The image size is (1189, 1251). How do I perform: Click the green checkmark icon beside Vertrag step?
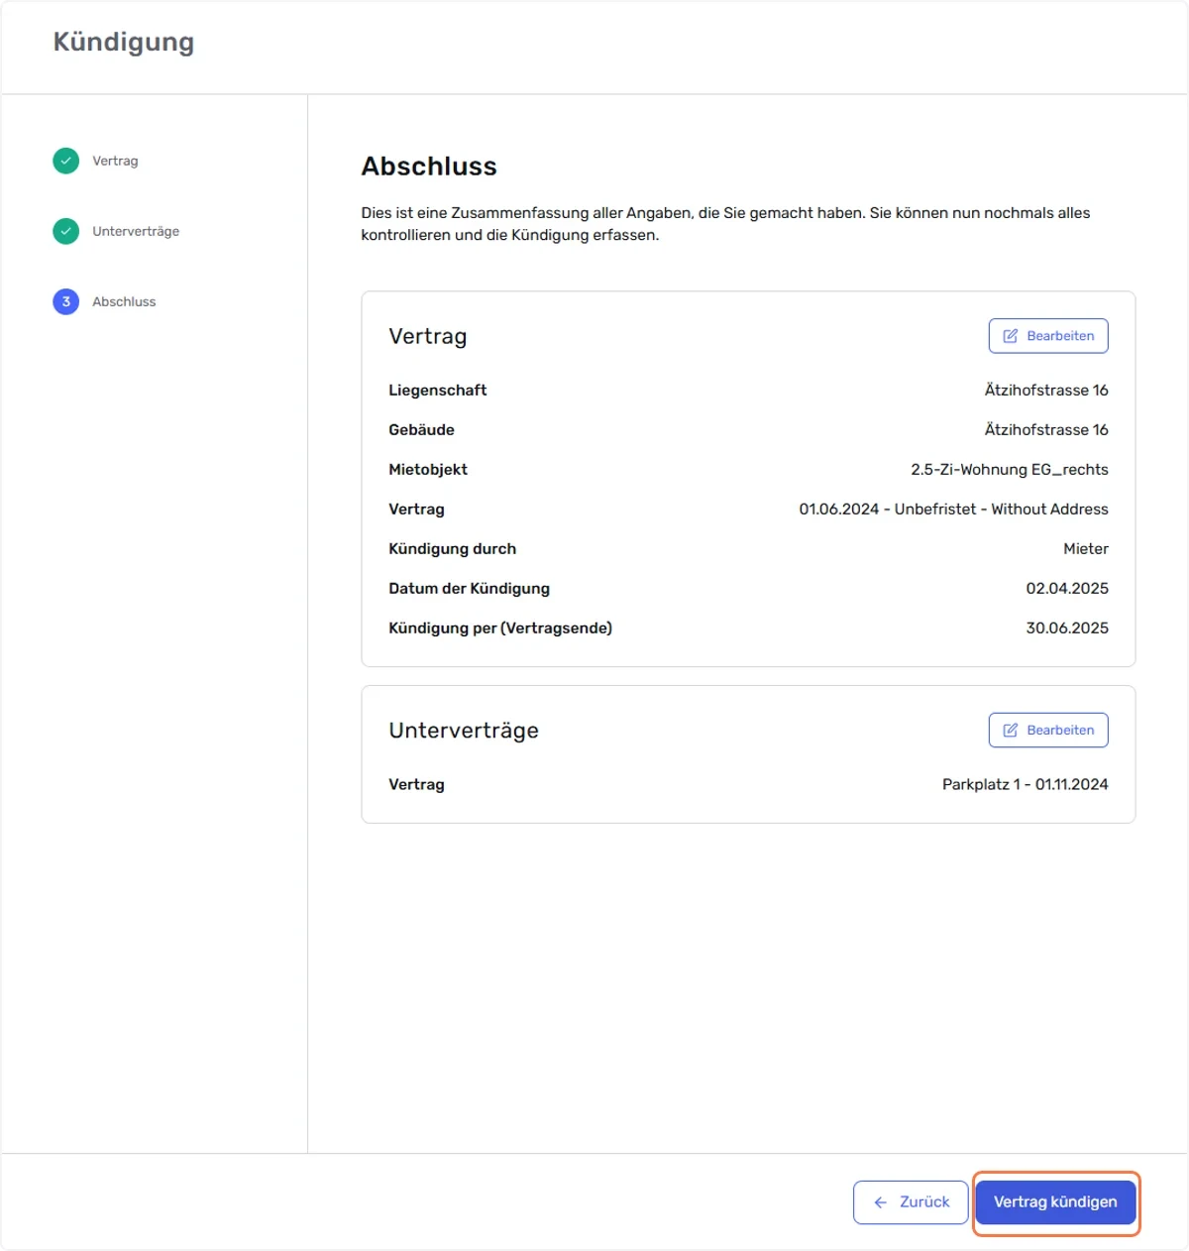click(x=65, y=161)
